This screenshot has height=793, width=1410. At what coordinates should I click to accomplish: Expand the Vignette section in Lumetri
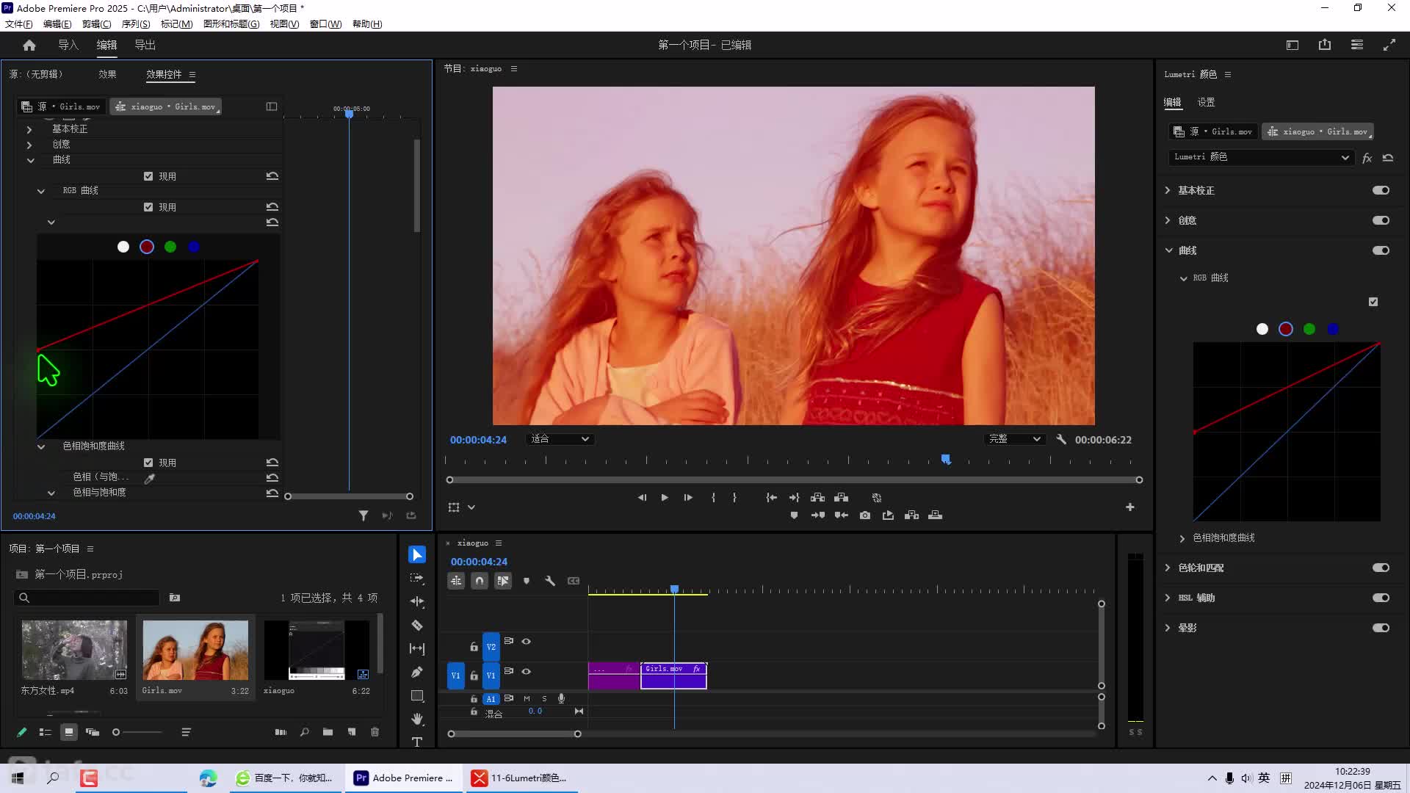[1168, 628]
